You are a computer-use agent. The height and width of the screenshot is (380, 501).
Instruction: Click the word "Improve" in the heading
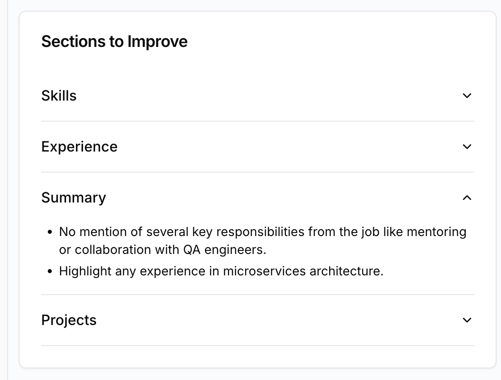(x=158, y=42)
